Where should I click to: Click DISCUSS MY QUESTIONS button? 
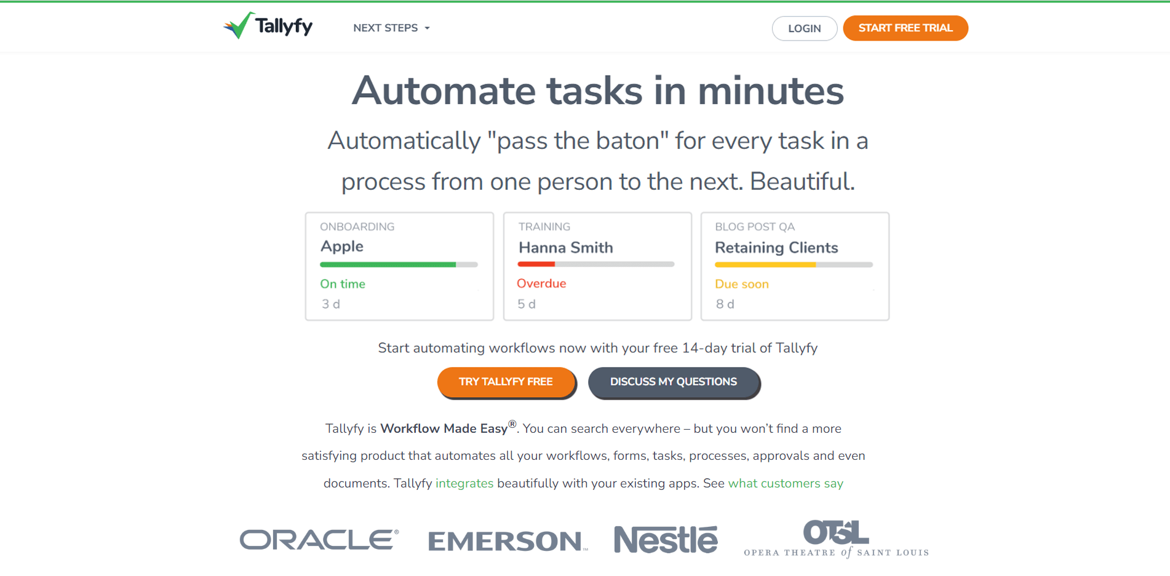674,382
